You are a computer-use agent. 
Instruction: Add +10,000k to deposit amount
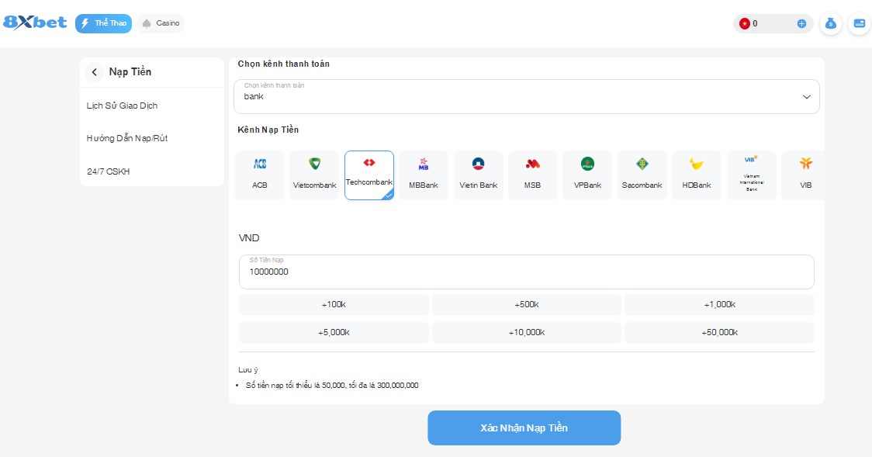pos(527,332)
